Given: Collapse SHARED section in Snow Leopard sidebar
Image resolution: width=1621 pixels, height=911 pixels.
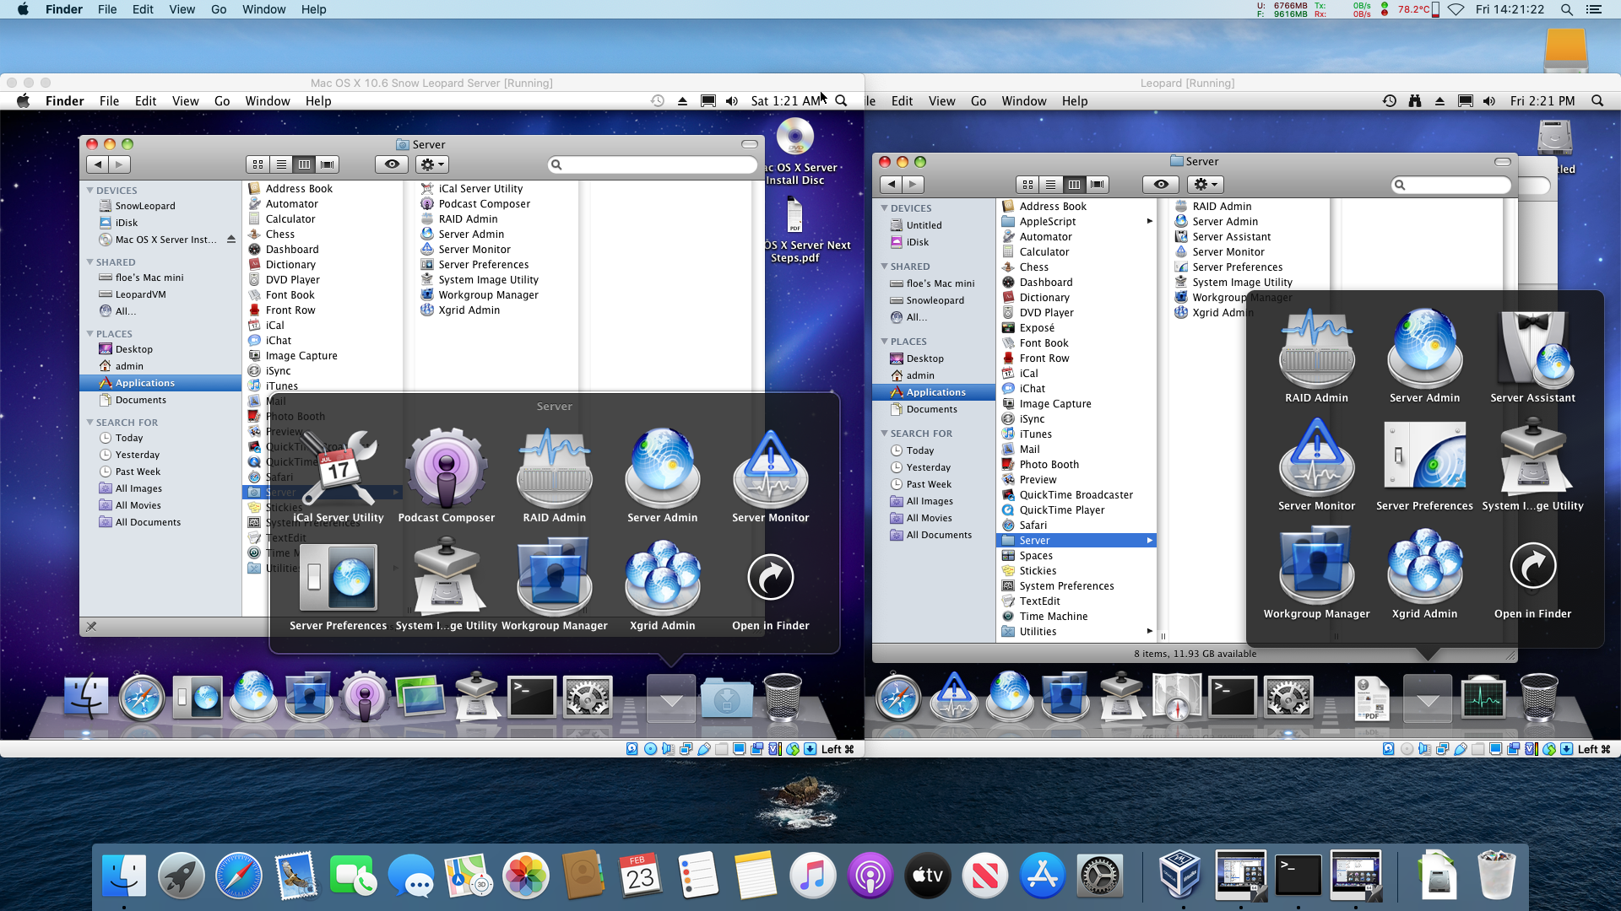Looking at the screenshot, I should pos(90,262).
